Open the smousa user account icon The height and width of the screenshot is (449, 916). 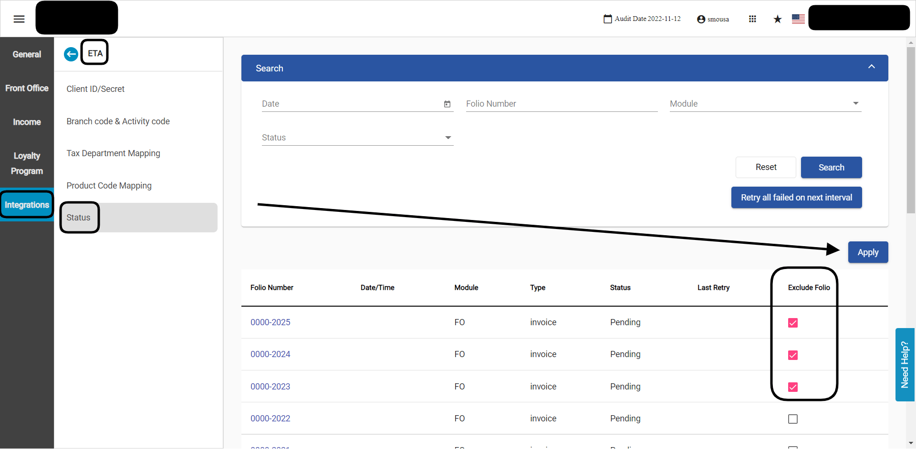coord(701,20)
